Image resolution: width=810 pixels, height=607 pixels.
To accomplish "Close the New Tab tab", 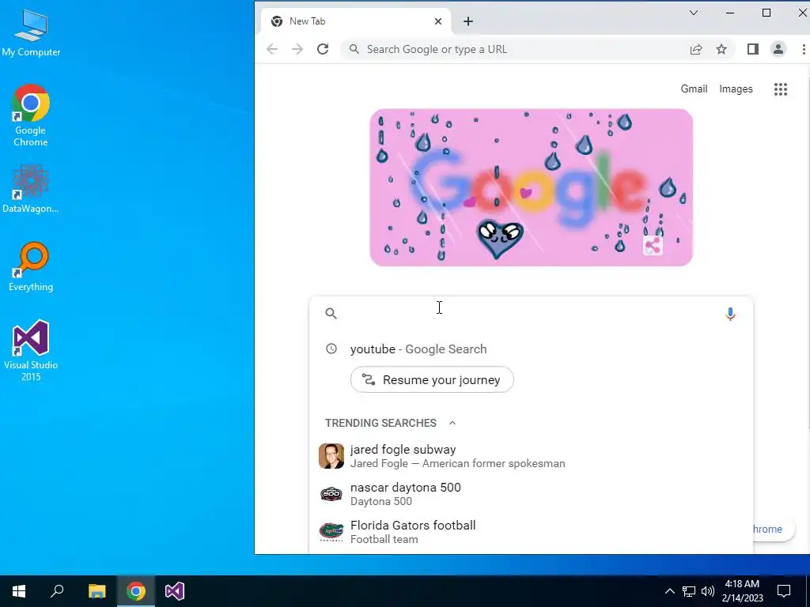I will tap(438, 21).
